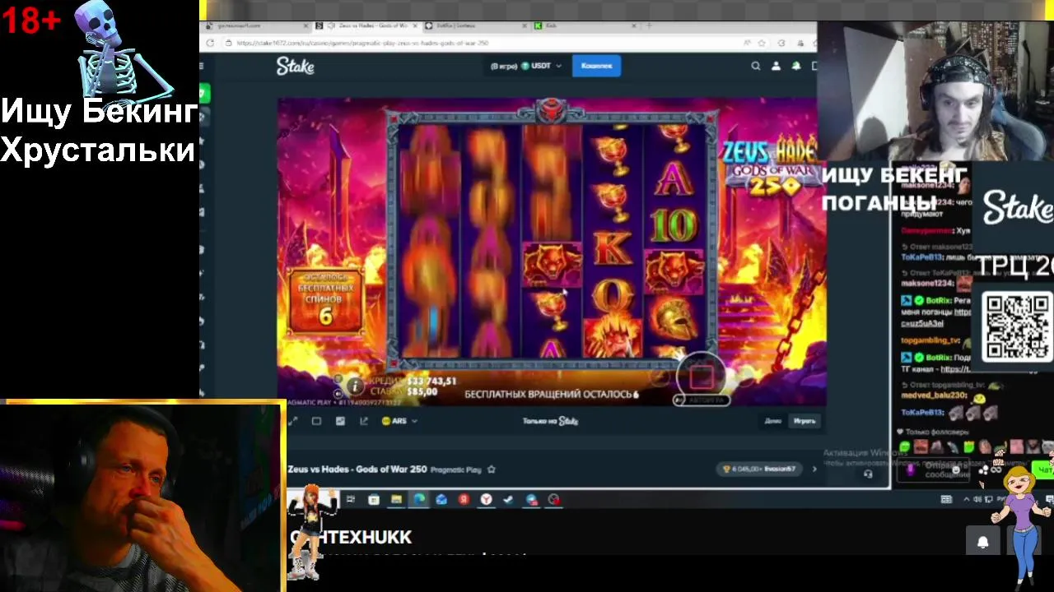The height and width of the screenshot is (592, 1054).
Task: Open the user profile icon on Stake
Action: (776, 66)
